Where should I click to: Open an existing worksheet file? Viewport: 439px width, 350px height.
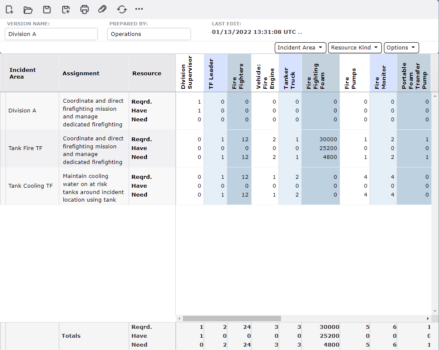point(28,9)
